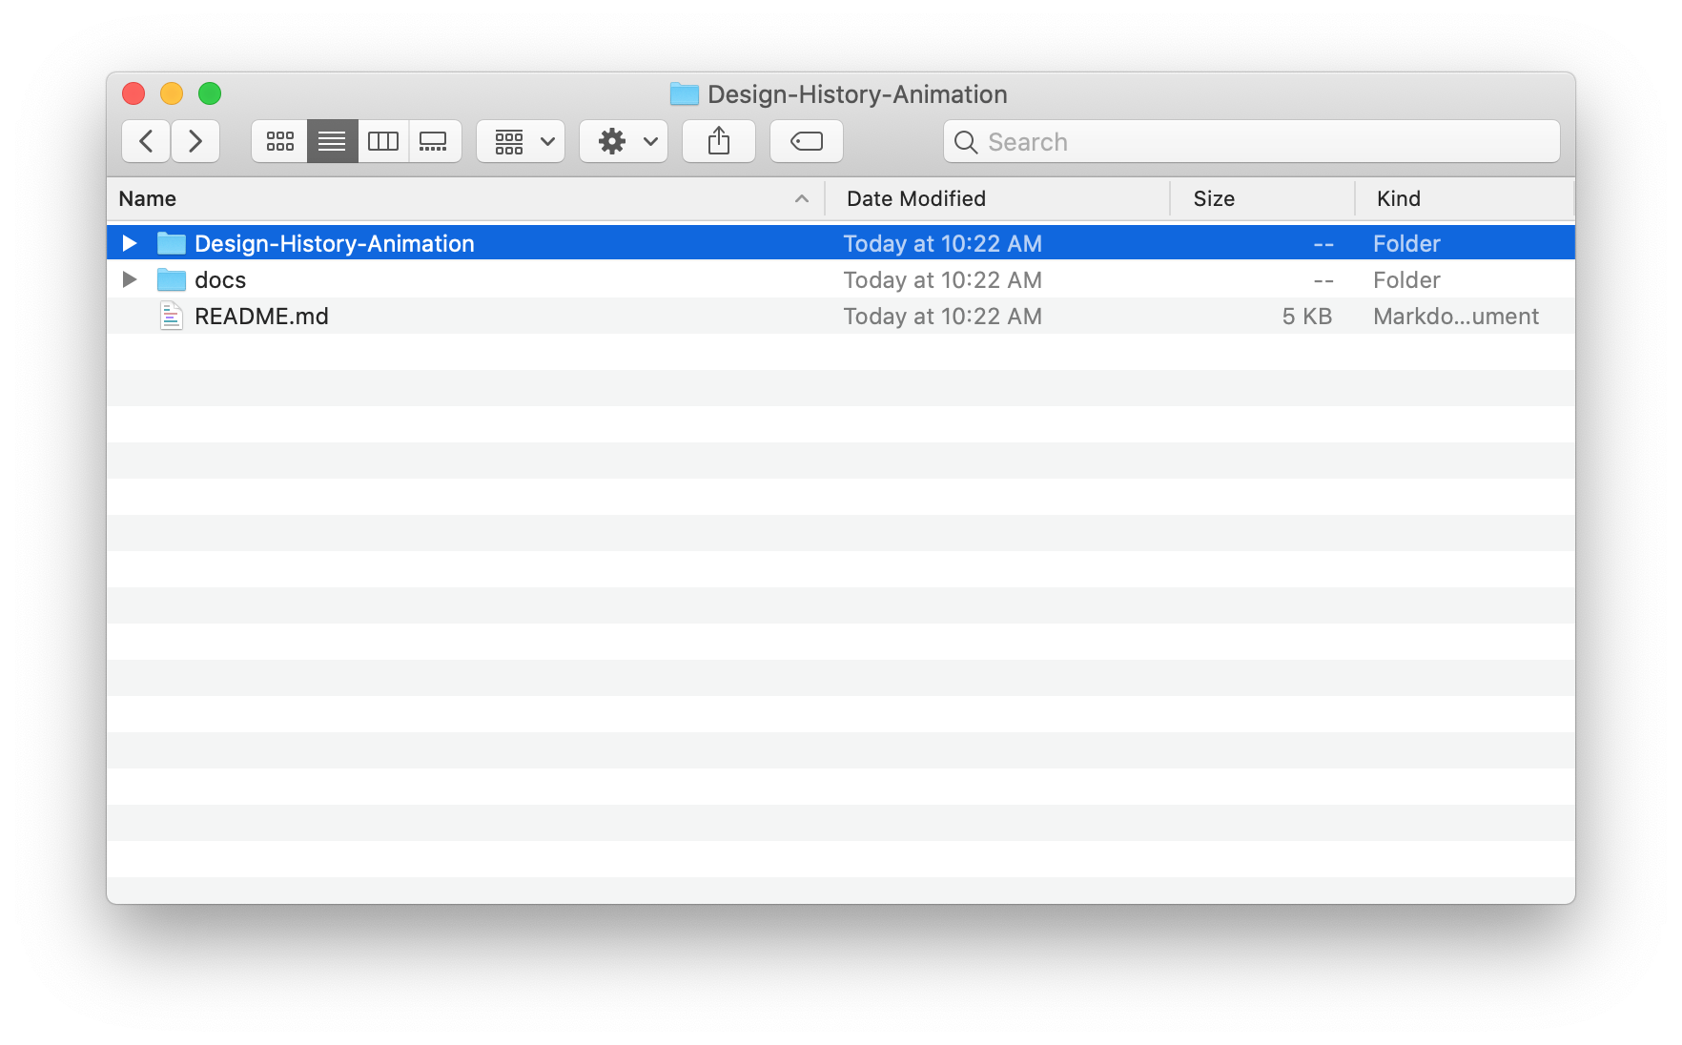Click docs row's Folder kind value
Viewport: 1682px width, 1045px height.
click(x=1406, y=279)
